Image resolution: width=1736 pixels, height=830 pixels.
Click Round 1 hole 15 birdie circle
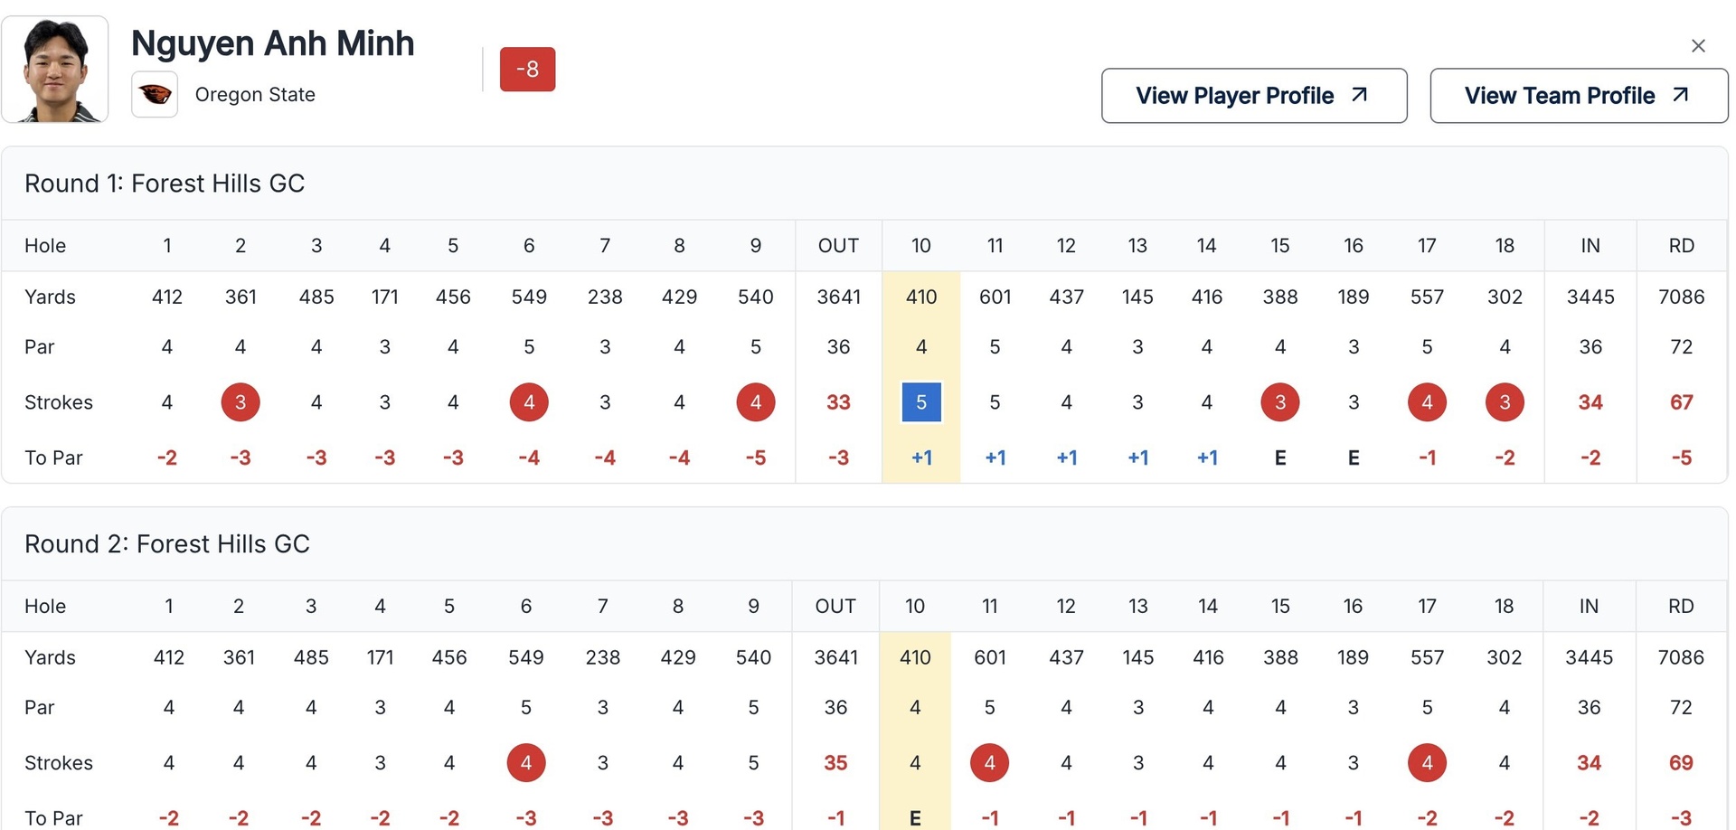[x=1279, y=402]
